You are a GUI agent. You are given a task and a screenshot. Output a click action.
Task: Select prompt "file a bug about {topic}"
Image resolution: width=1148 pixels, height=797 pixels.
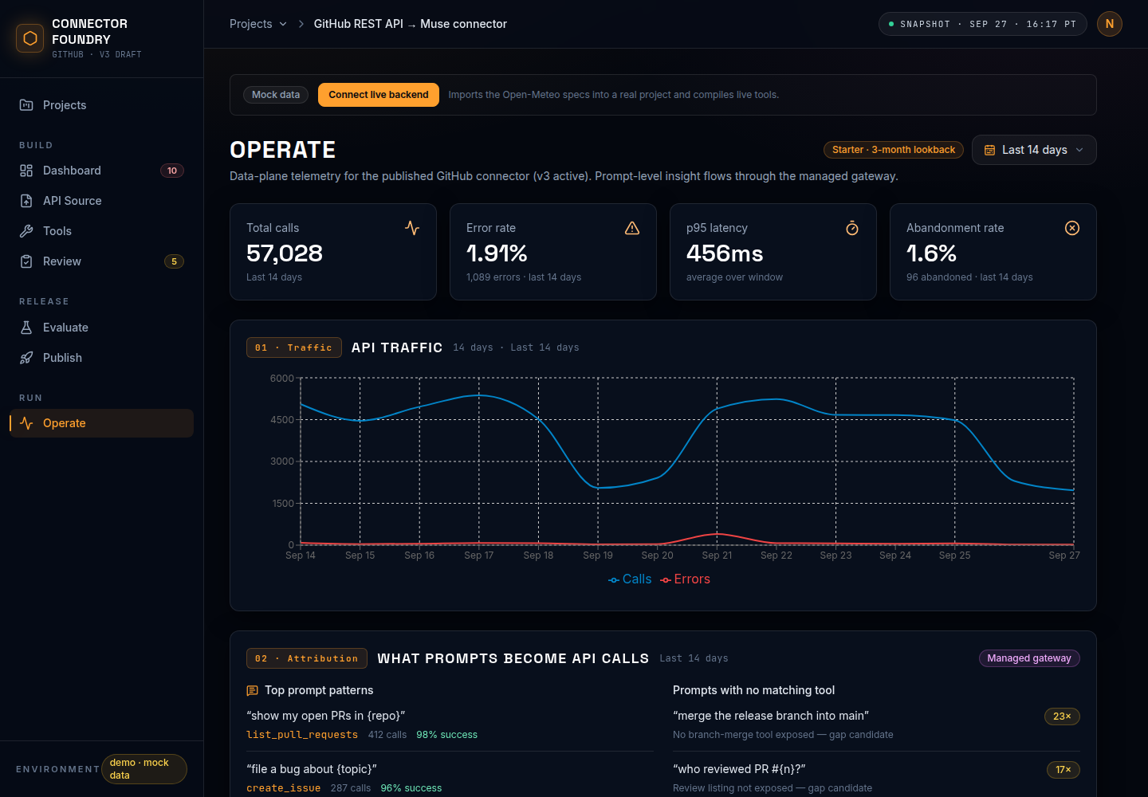pyautogui.click(x=312, y=769)
